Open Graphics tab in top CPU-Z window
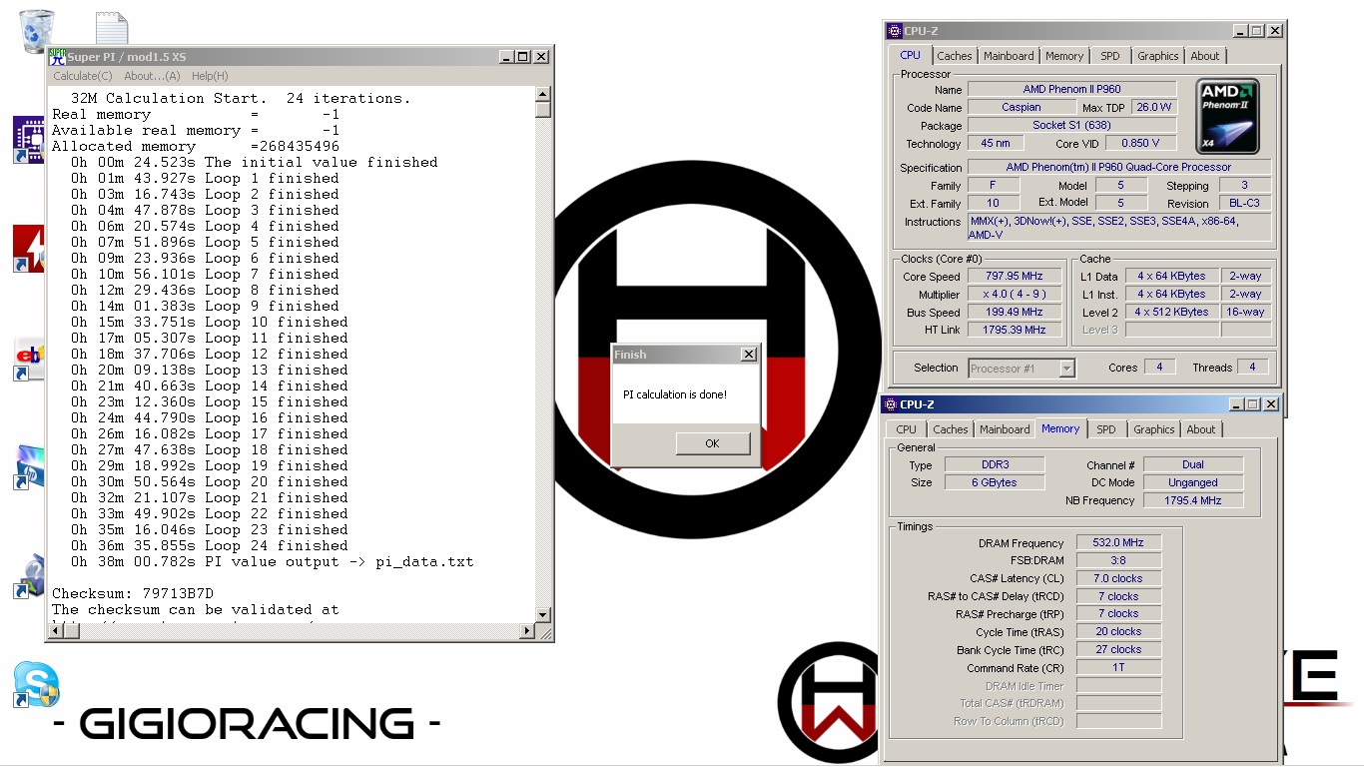The height and width of the screenshot is (767, 1364). pyautogui.click(x=1158, y=56)
